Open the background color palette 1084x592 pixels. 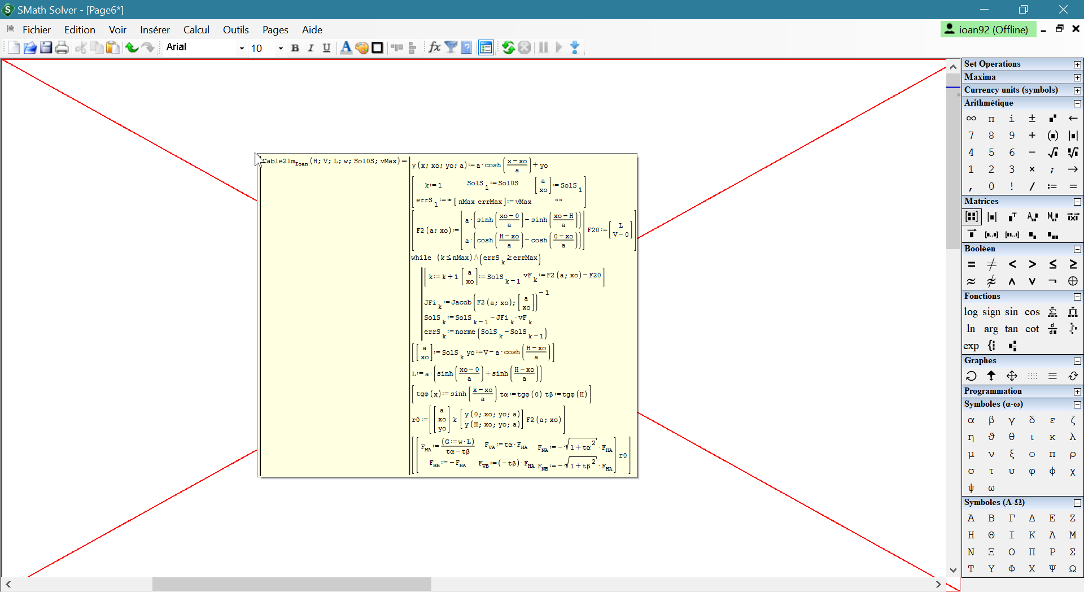362,47
